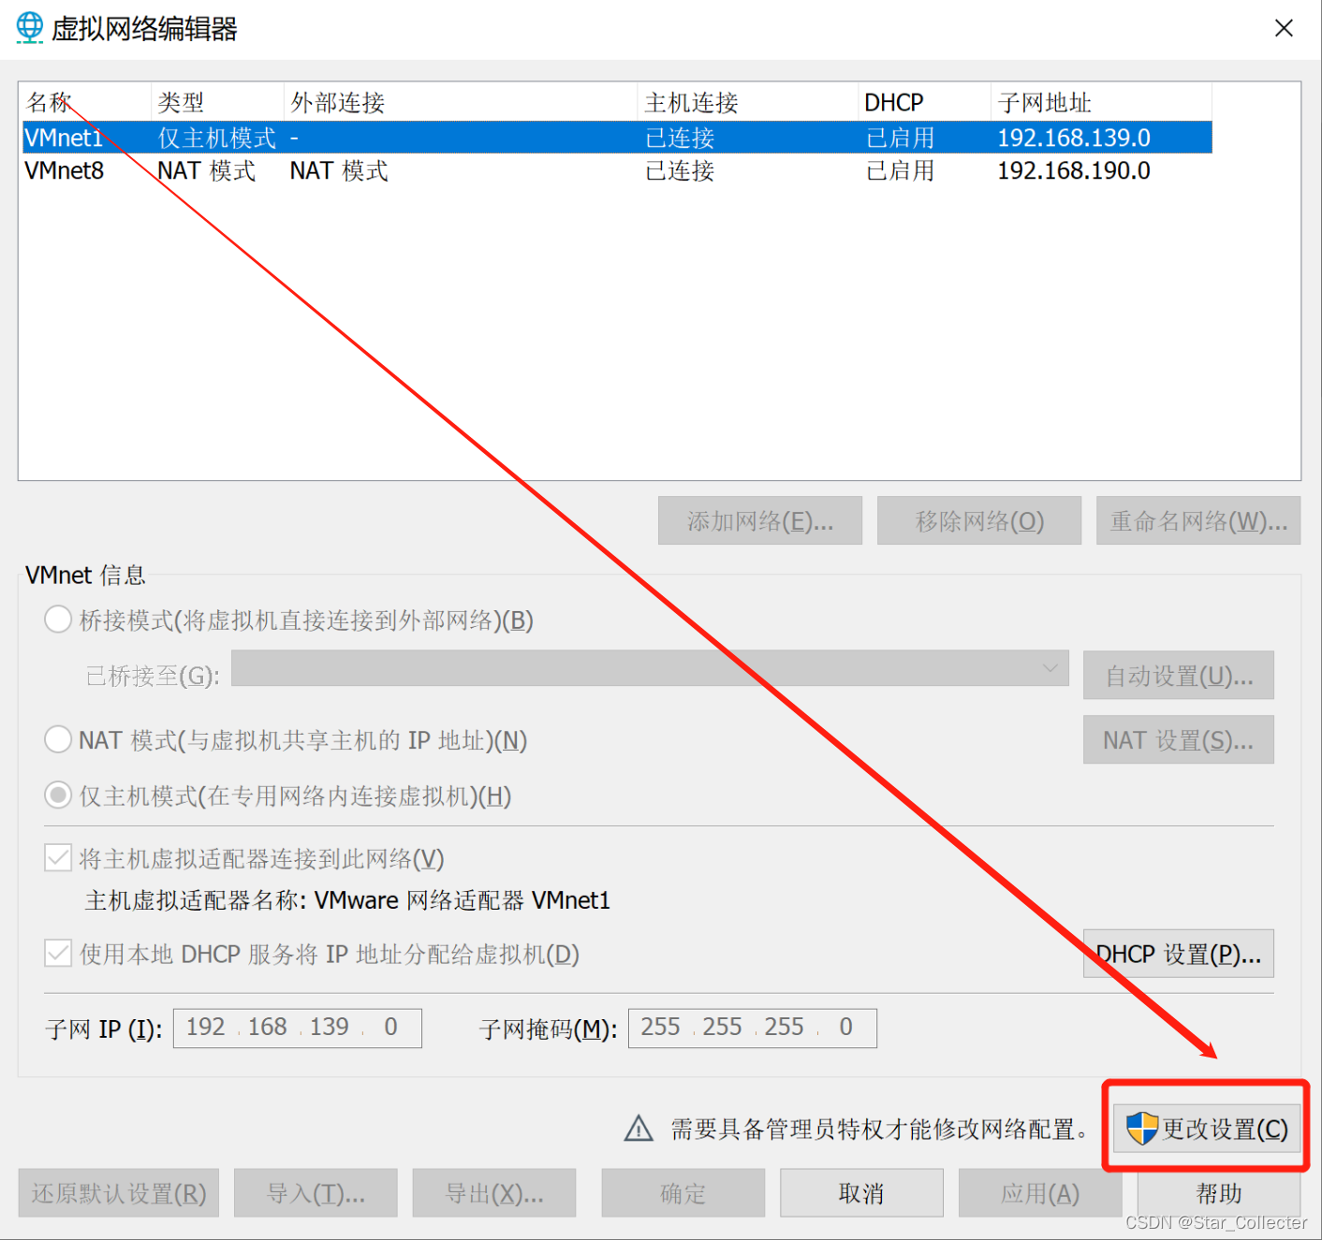Click the 外部连接 column header
Screen dimensions: 1322x1240
point(461,102)
